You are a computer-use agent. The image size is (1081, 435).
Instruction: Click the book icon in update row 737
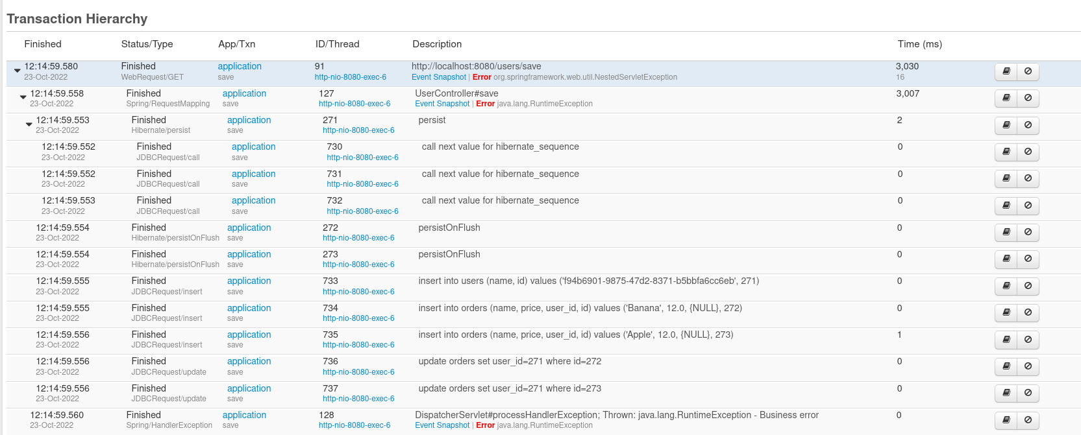(1006, 393)
